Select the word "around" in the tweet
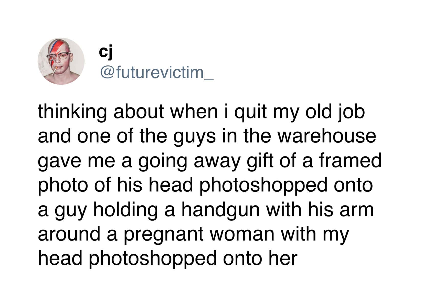423x308 pixels. tap(69, 234)
